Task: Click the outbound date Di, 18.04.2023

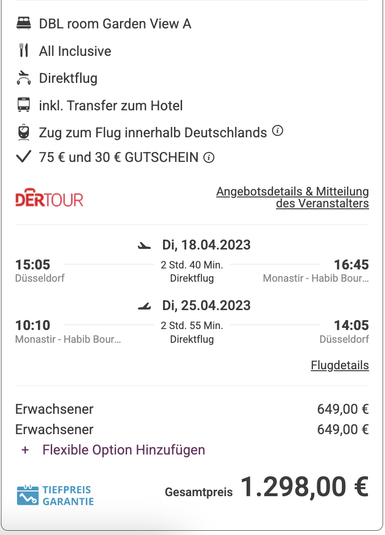Action: (x=206, y=245)
